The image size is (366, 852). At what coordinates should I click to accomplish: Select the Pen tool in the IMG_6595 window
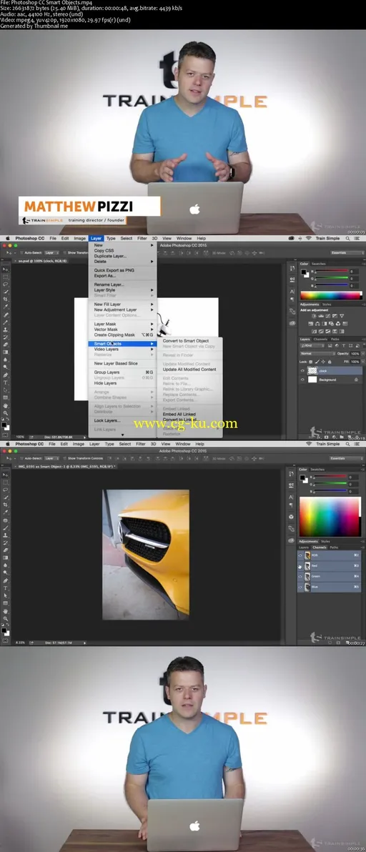pyautogui.click(x=6, y=580)
